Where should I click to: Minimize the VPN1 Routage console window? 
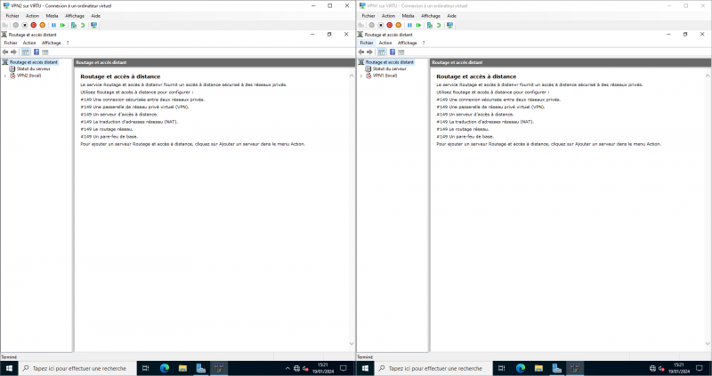pos(668,35)
